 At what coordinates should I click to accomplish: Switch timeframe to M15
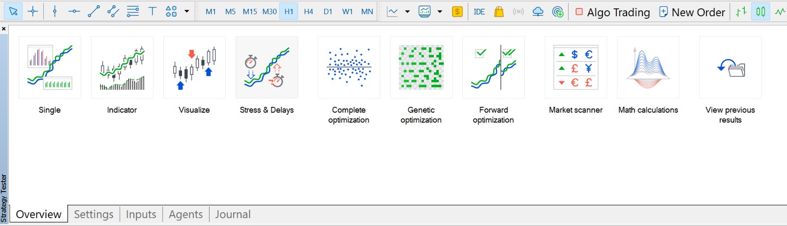tap(249, 12)
